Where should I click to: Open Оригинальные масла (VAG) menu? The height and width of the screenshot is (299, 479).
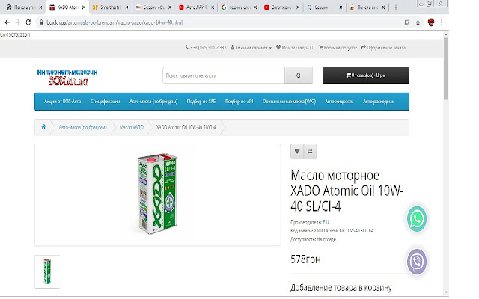[x=289, y=102]
